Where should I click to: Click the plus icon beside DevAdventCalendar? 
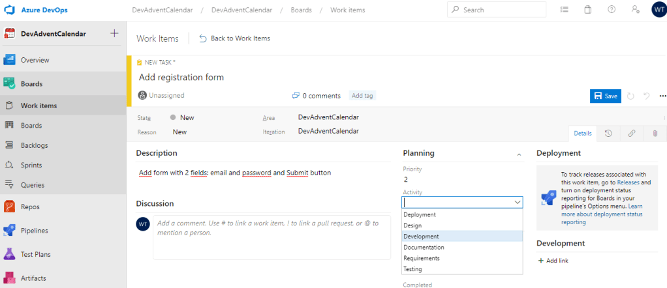[x=114, y=33]
